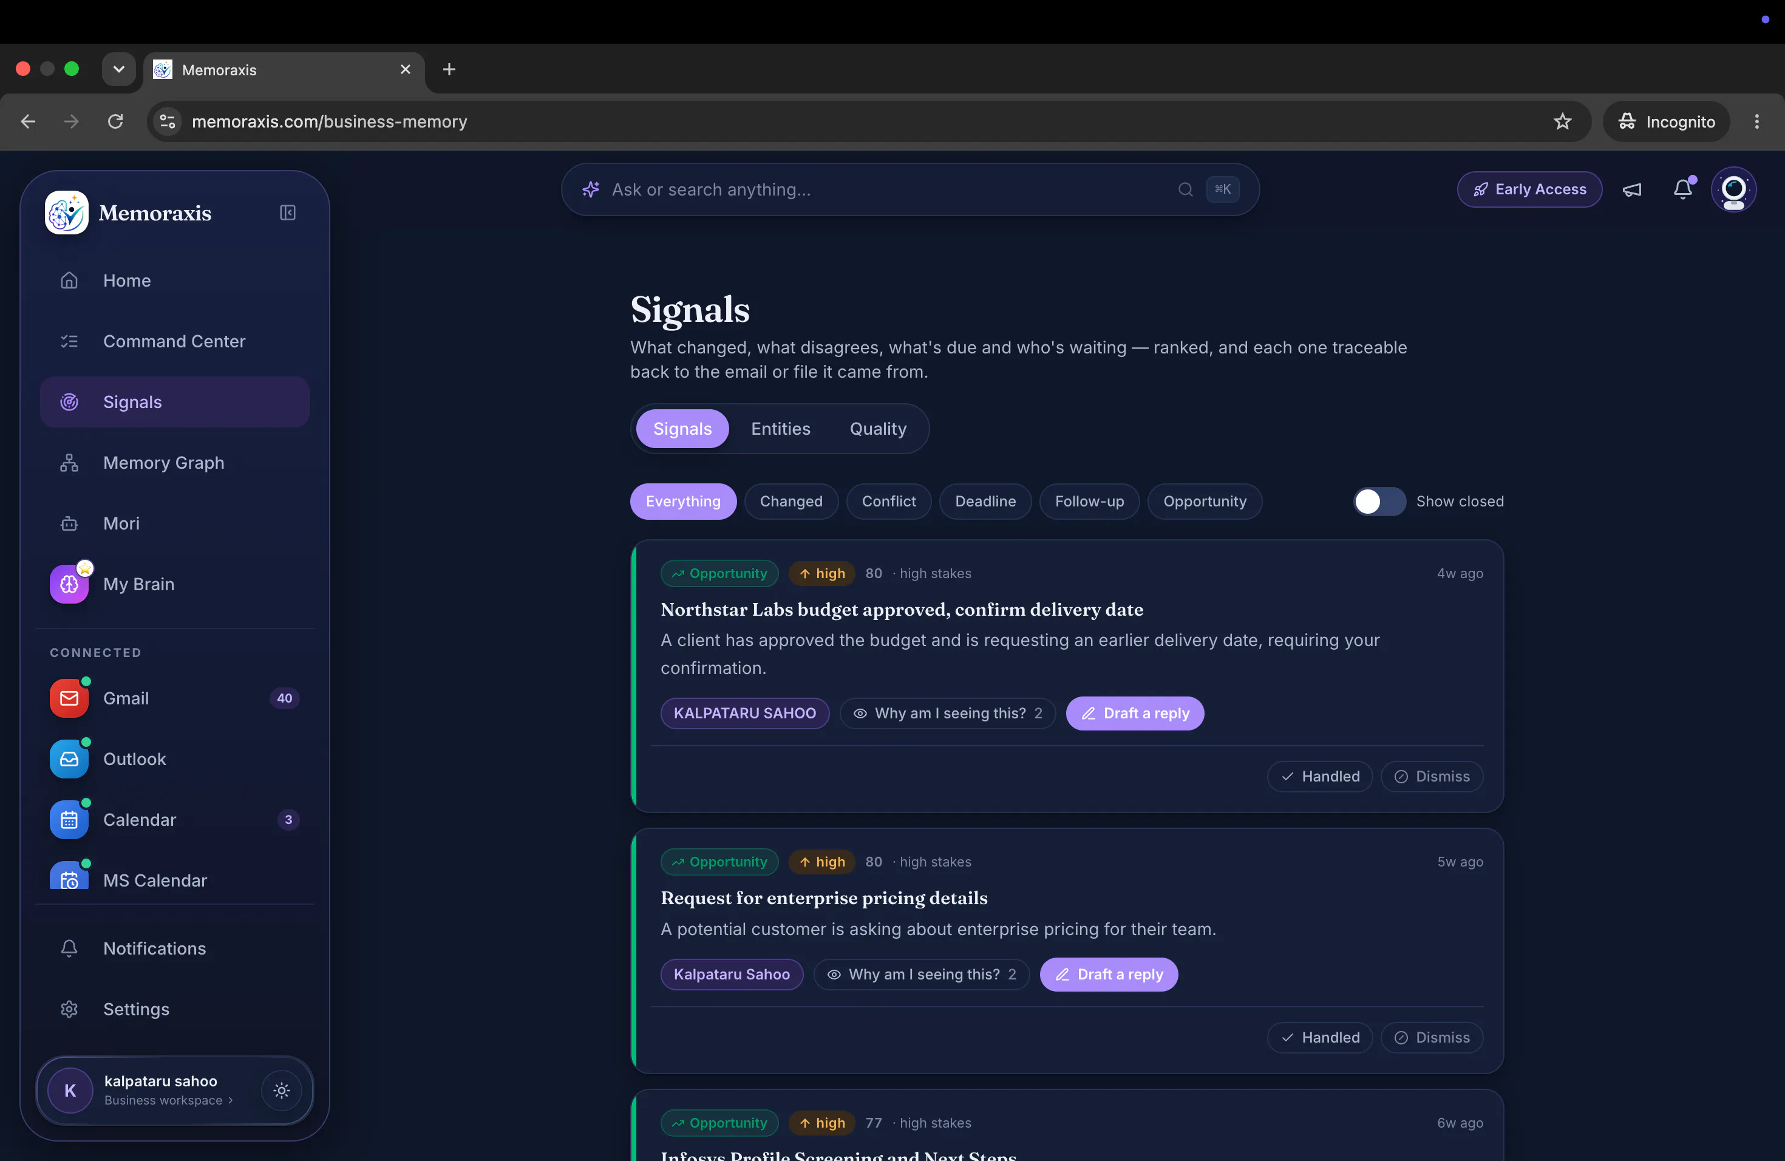1785x1161 pixels.
Task: Filter signals by Conflict
Action: click(889, 502)
